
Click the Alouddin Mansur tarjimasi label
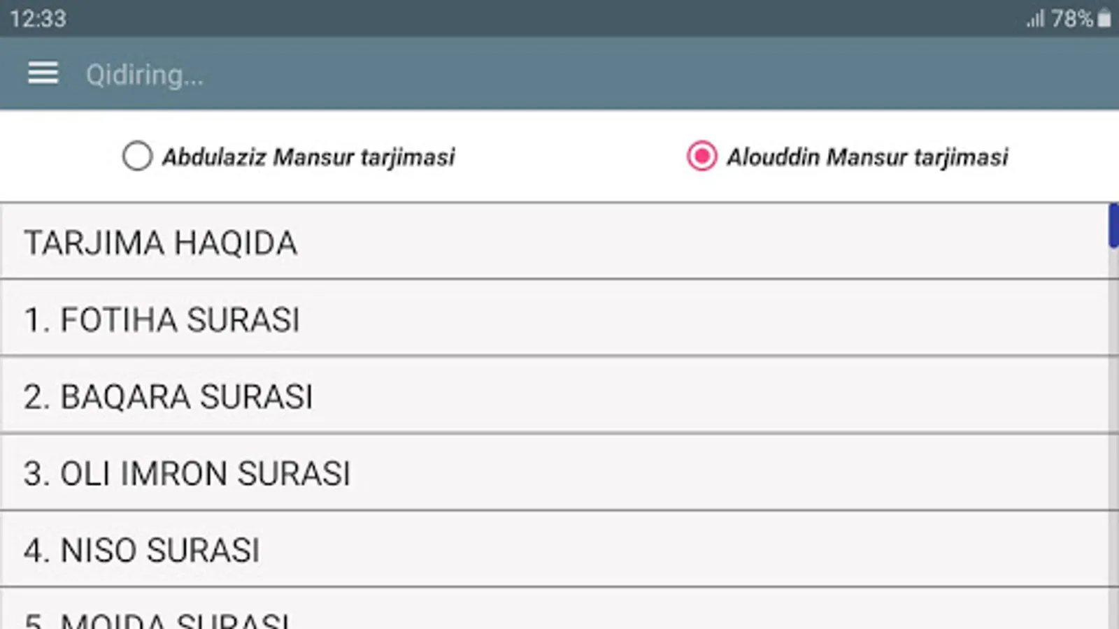[x=867, y=157]
